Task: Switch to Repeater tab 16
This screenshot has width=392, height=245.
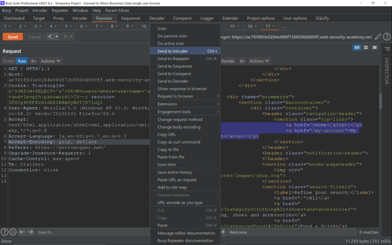Action: click(x=252, y=26)
